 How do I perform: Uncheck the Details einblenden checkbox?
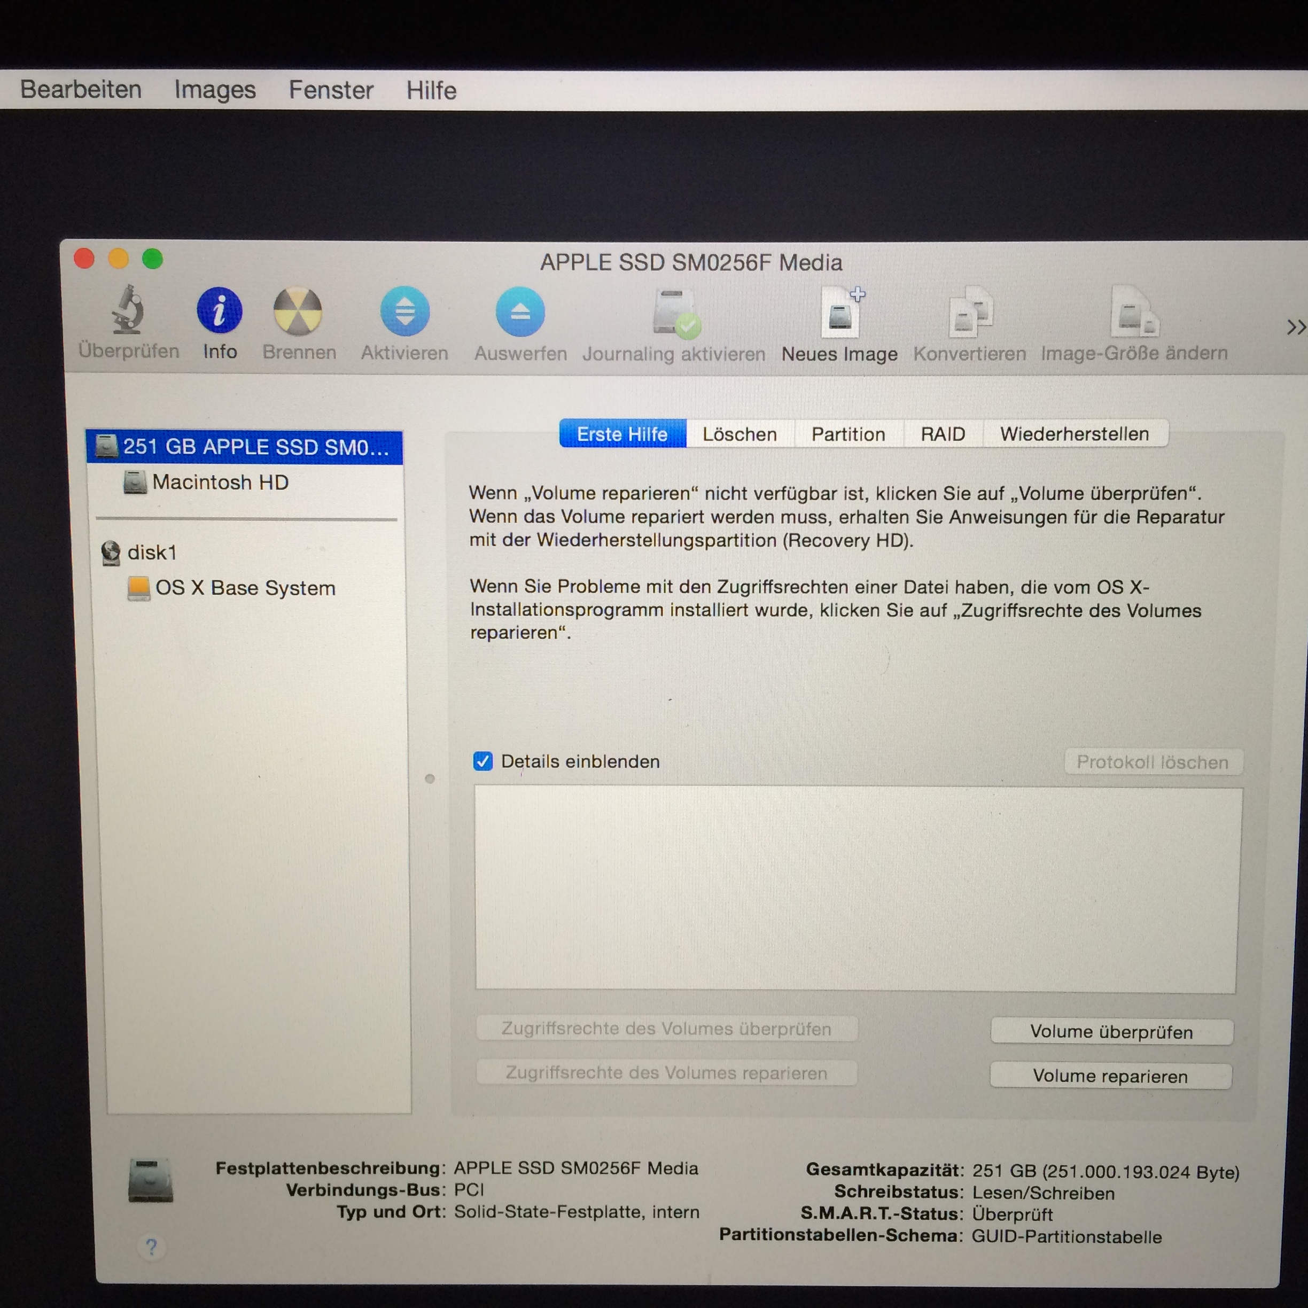(484, 761)
